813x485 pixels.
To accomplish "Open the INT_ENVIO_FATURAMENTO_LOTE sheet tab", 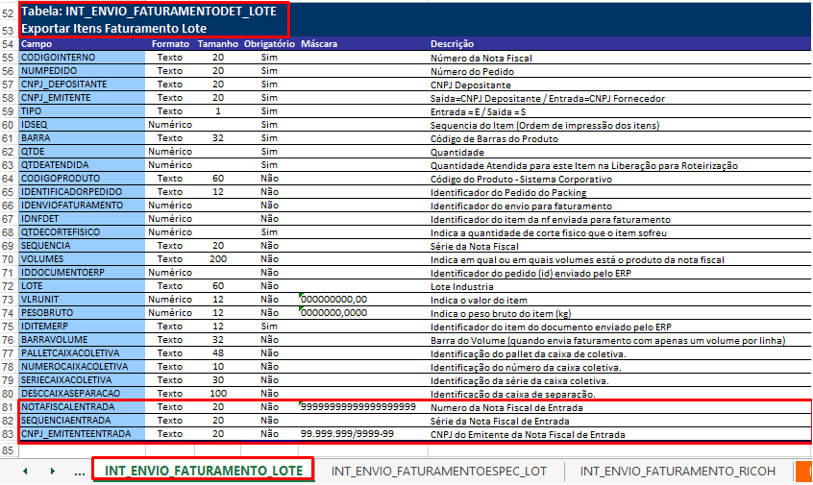I will tap(204, 471).
